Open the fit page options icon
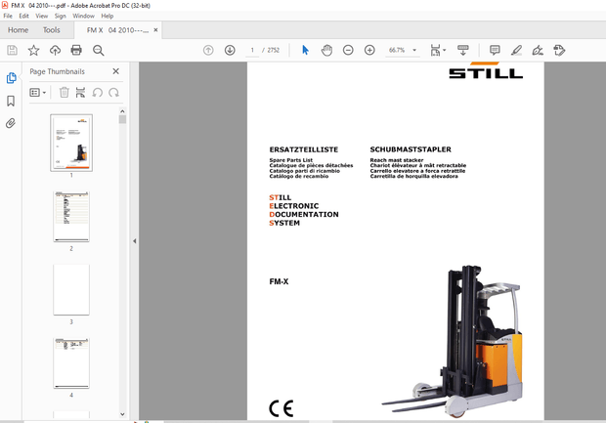 [438, 50]
